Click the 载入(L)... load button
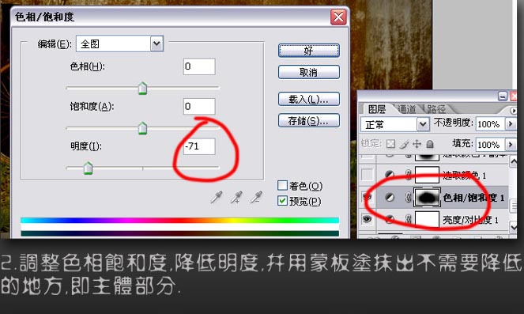 tap(309, 99)
